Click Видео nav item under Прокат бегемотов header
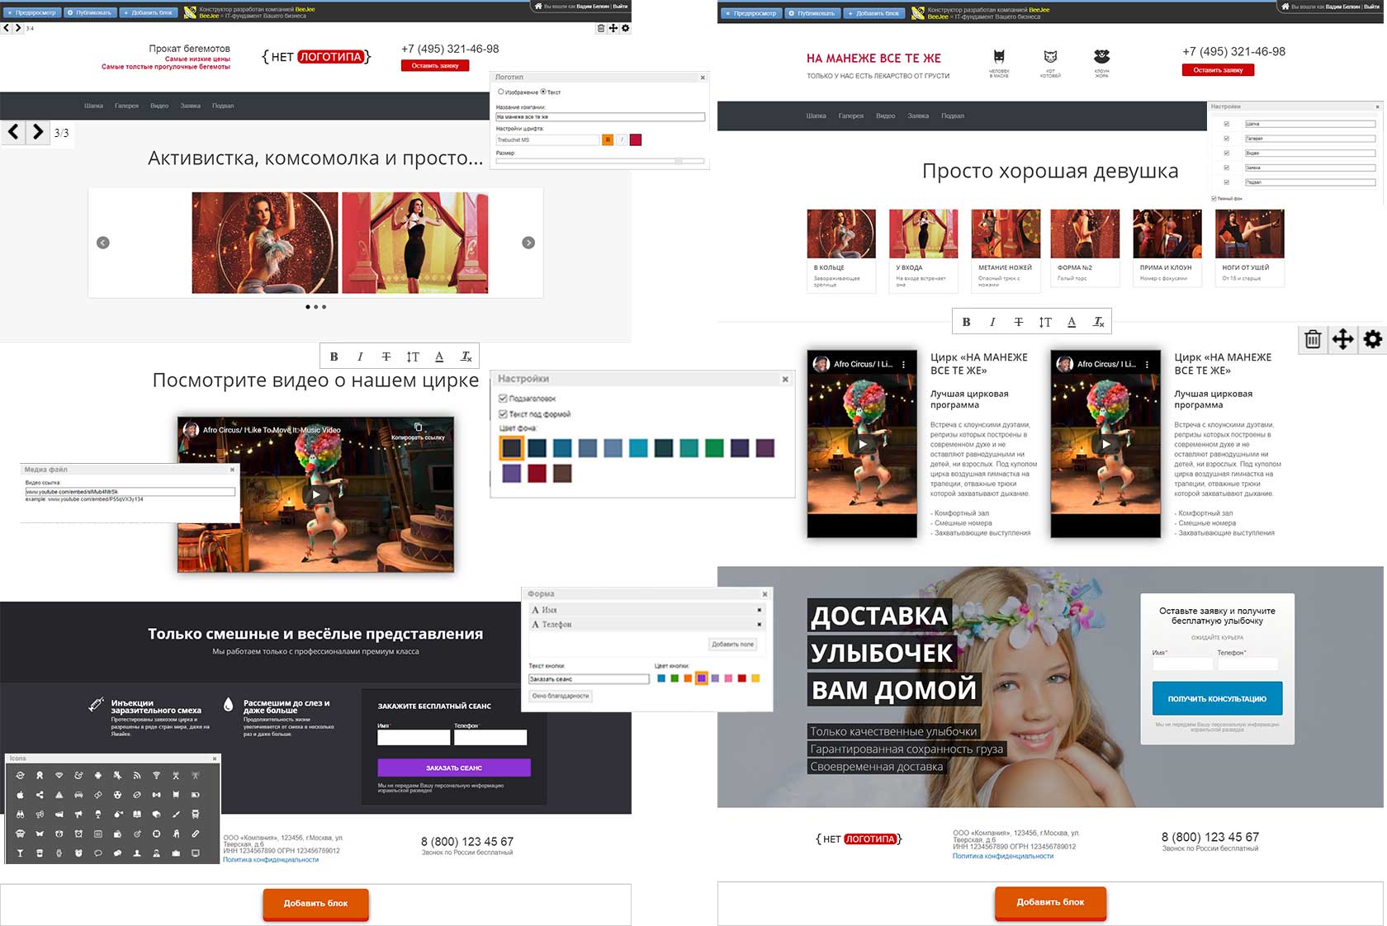Image resolution: width=1387 pixels, height=926 pixels. pyautogui.click(x=159, y=106)
